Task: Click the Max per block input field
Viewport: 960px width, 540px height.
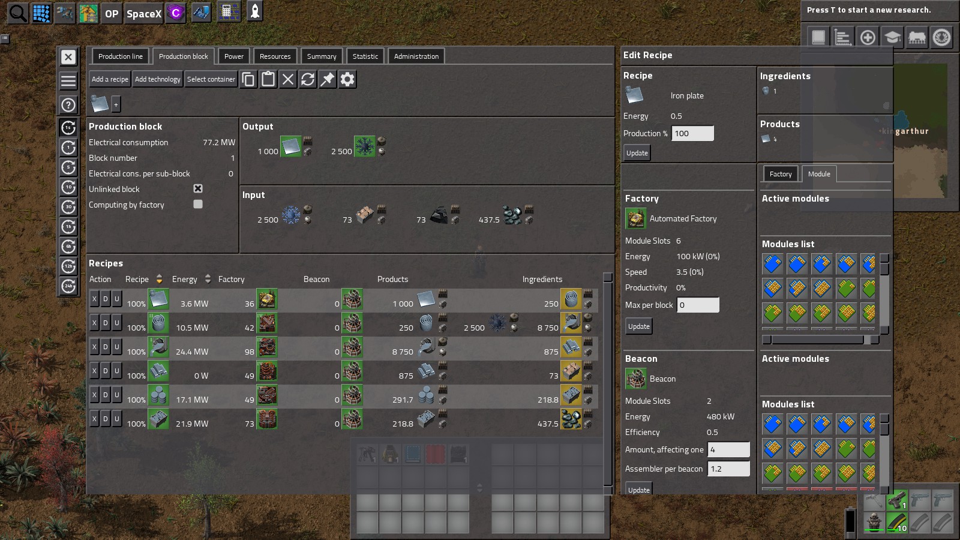Action: pyautogui.click(x=698, y=305)
